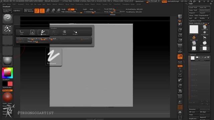Viewport: 214px width, 120px height.
Task: Click the Gradient button under color picker
Action: pyautogui.click(x=6, y=79)
